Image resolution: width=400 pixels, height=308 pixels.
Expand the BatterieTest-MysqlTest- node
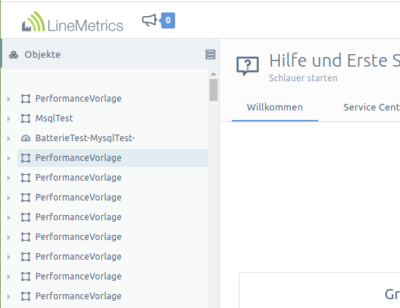coord(9,138)
